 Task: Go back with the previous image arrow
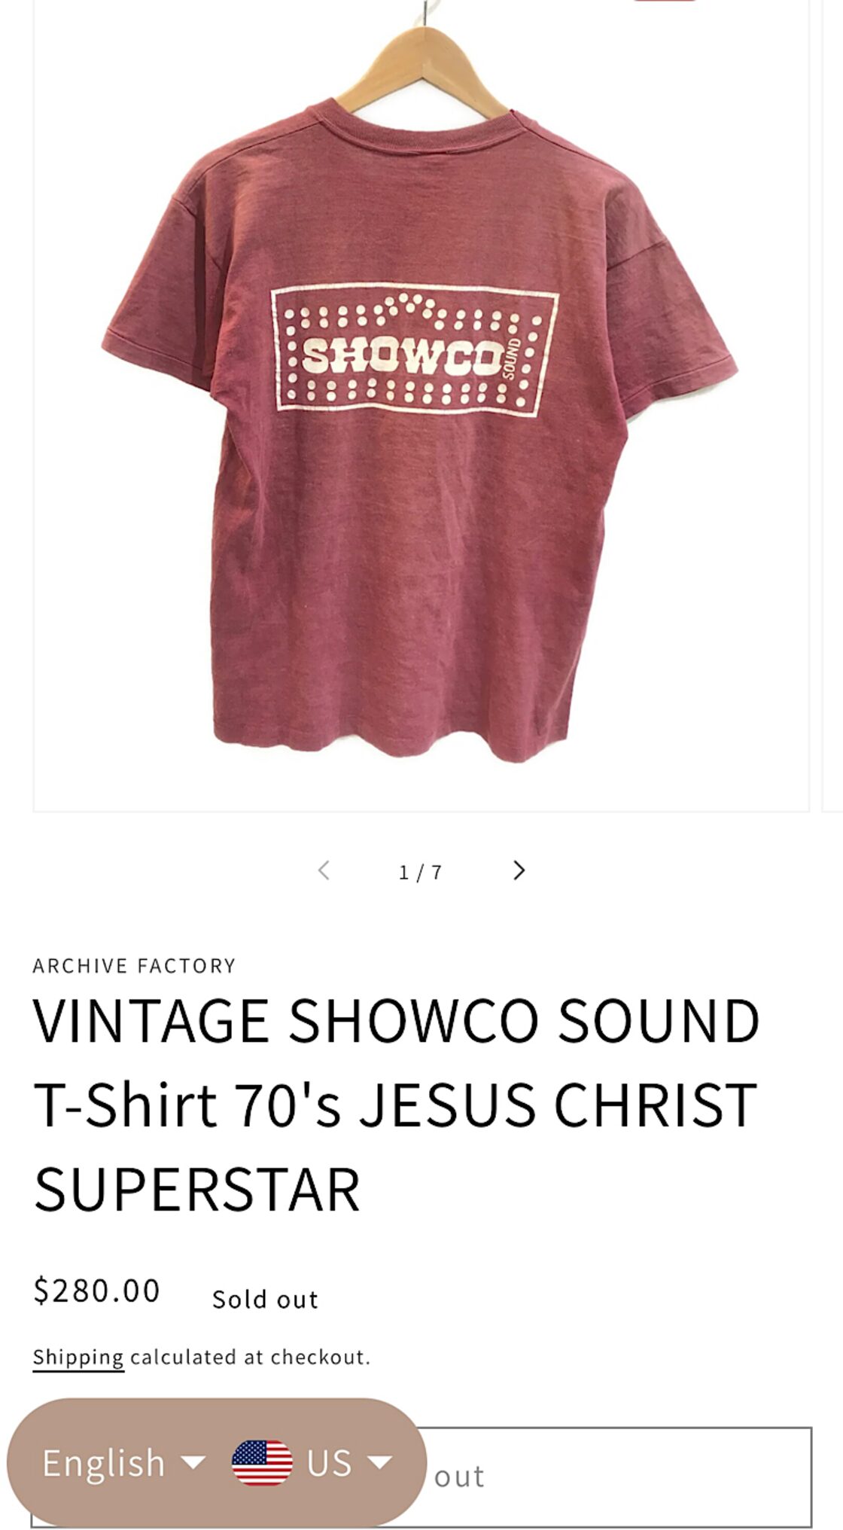[x=324, y=870]
